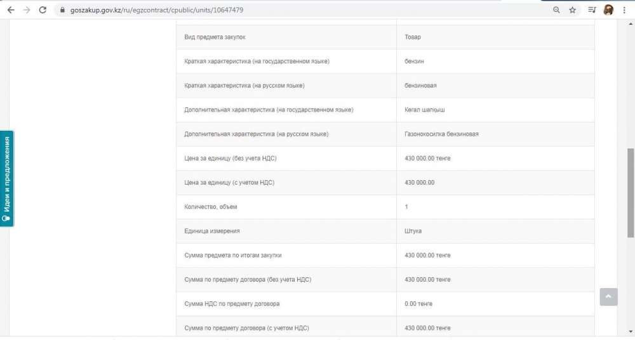This screenshot has height=340, width=635.
Task: Open the Chrome three-dot menu
Action: [x=624, y=10]
